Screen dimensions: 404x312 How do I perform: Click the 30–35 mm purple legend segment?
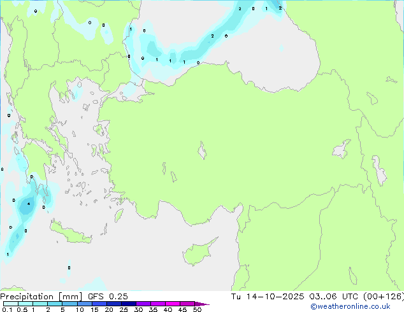click(143, 304)
